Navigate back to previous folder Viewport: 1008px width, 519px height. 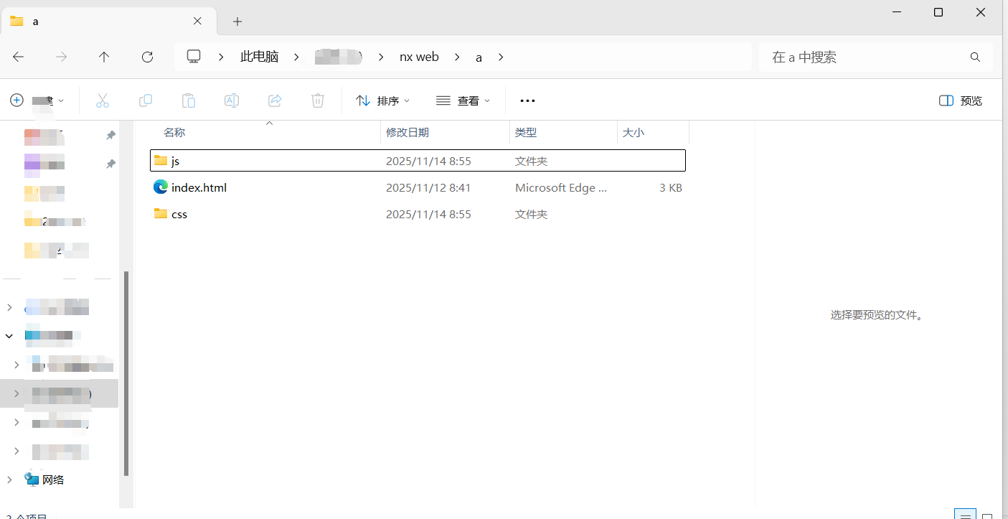click(19, 57)
